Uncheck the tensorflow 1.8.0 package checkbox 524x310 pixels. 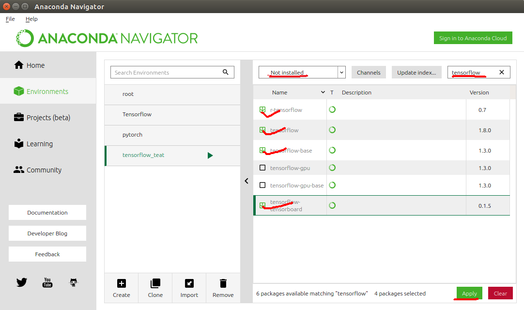click(262, 130)
